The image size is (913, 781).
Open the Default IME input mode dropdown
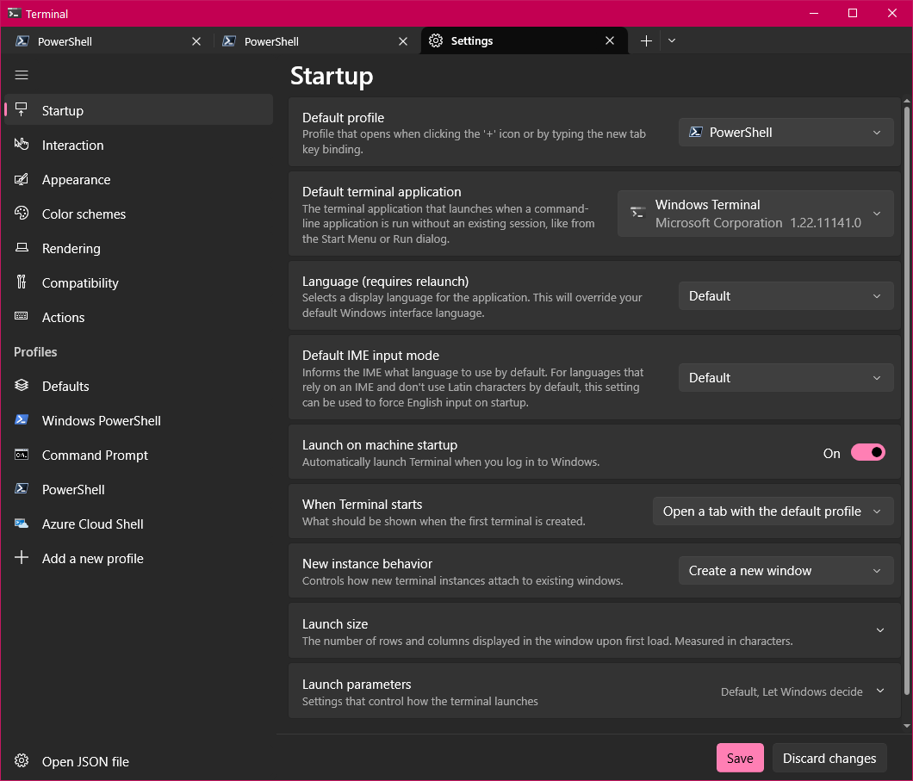click(x=786, y=378)
